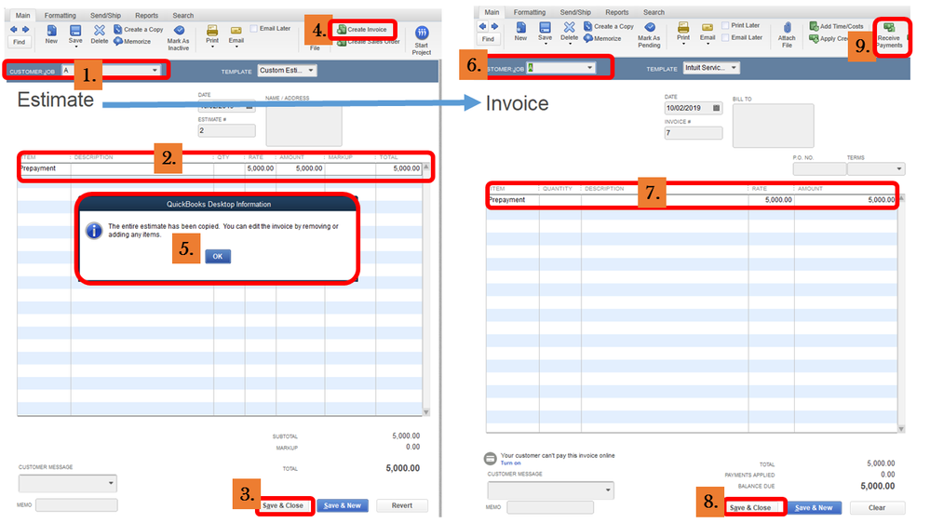Expand Save arrow menu in Estimate toolbar
930x523 pixels.
75,47
